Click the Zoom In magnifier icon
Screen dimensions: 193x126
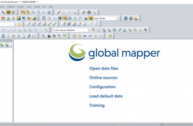tap(34, 12)
